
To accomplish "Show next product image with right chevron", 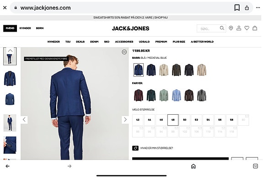I will 125,120.
